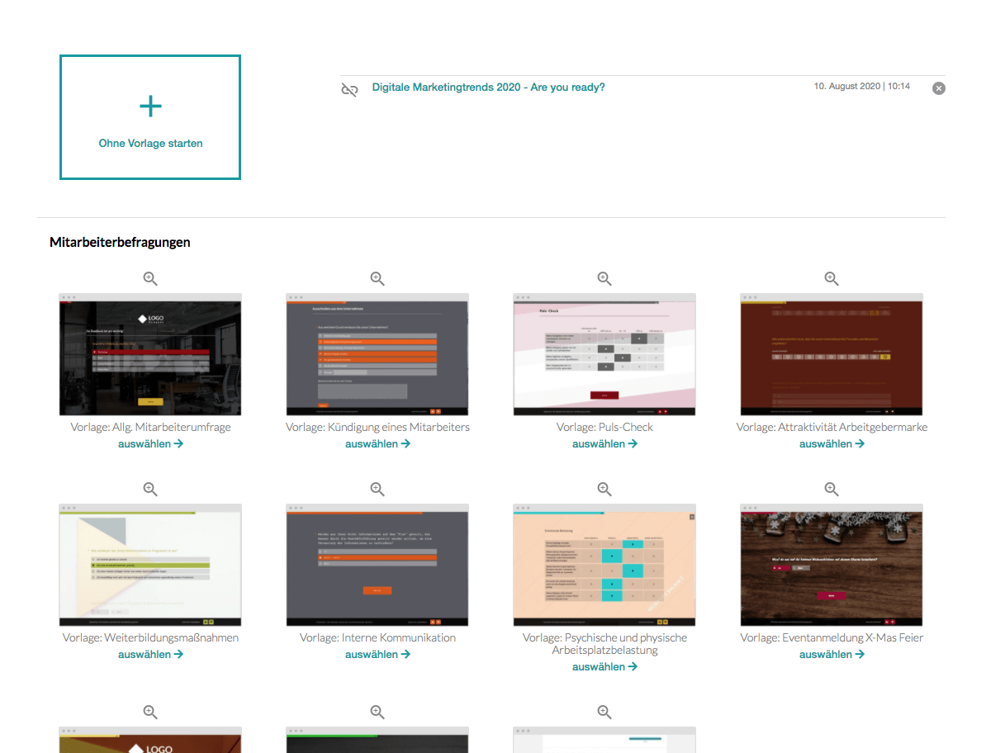Click the Attraktivität Arbeitgebermarke thumbnail image
This screenshot has width=1005, height=753.
point(832,354)
